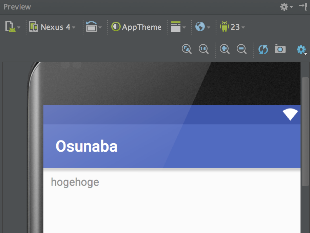Change the AppTheme theme selector
Screen dimensions: 310x233
136,27
